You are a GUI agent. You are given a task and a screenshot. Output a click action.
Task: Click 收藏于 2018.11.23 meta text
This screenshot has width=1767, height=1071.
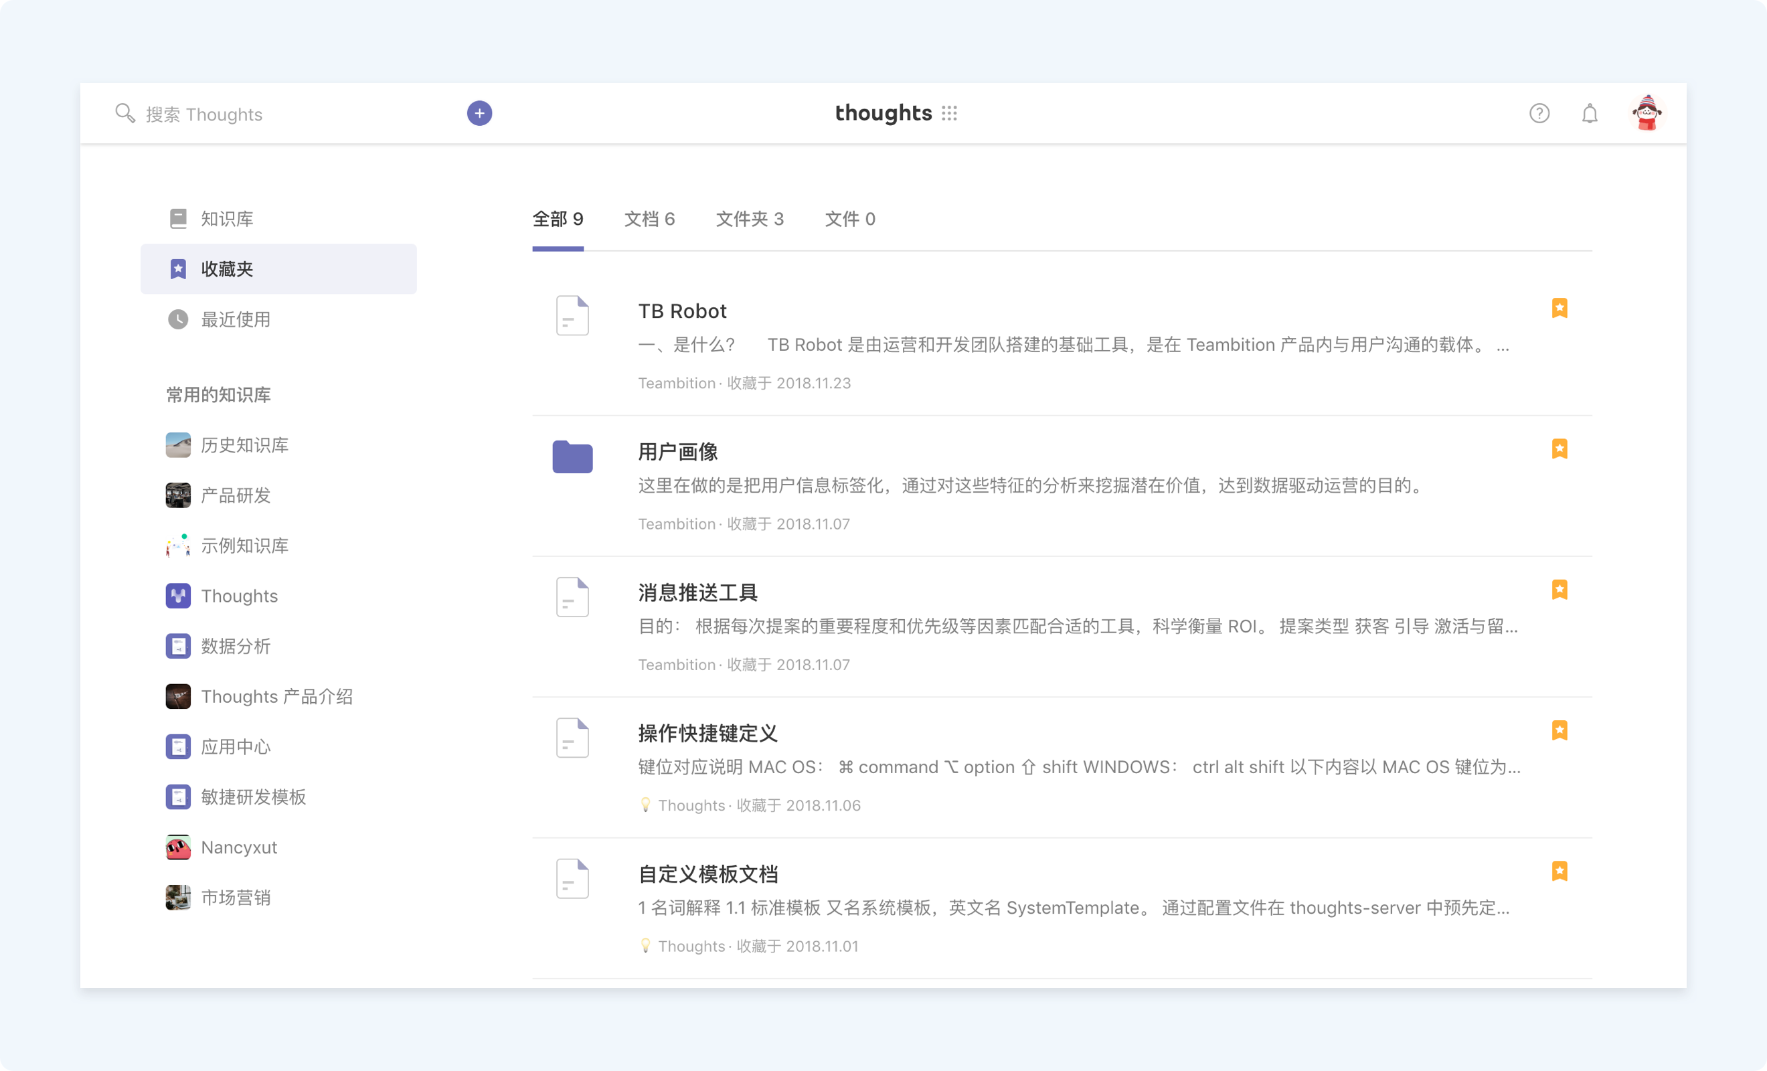[x=789, y=383]
